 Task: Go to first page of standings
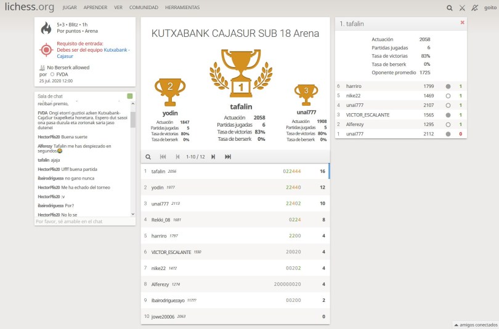[163, 157]
